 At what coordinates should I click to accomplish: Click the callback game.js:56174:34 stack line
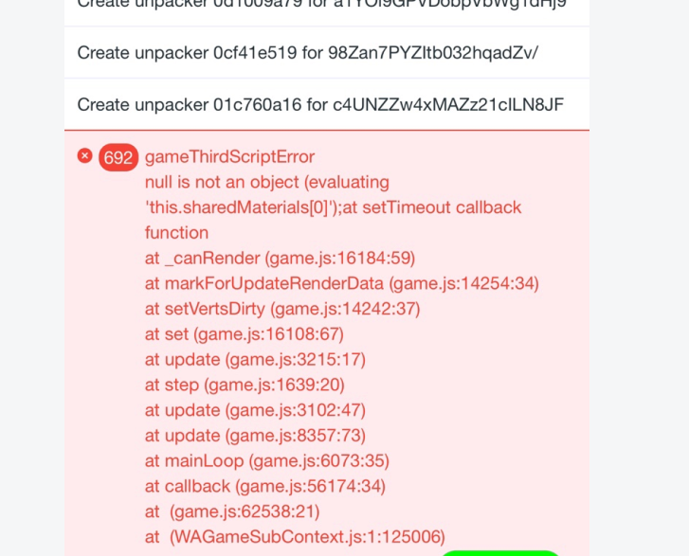265,487
